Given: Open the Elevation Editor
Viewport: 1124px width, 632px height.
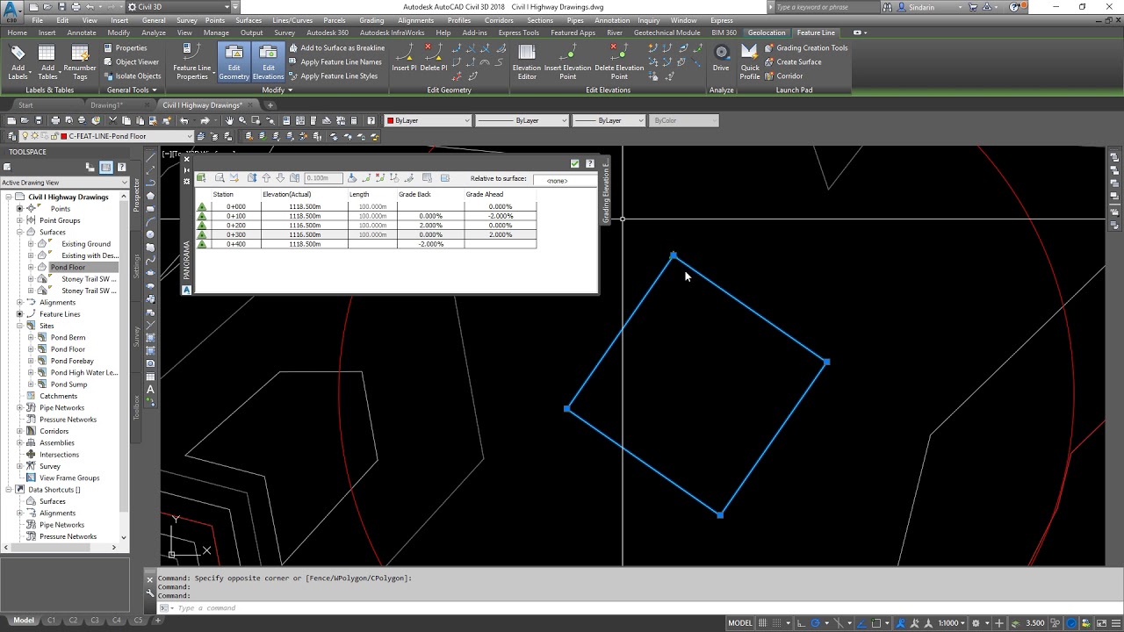Looking at the screenshot, I should click(527, 61).
